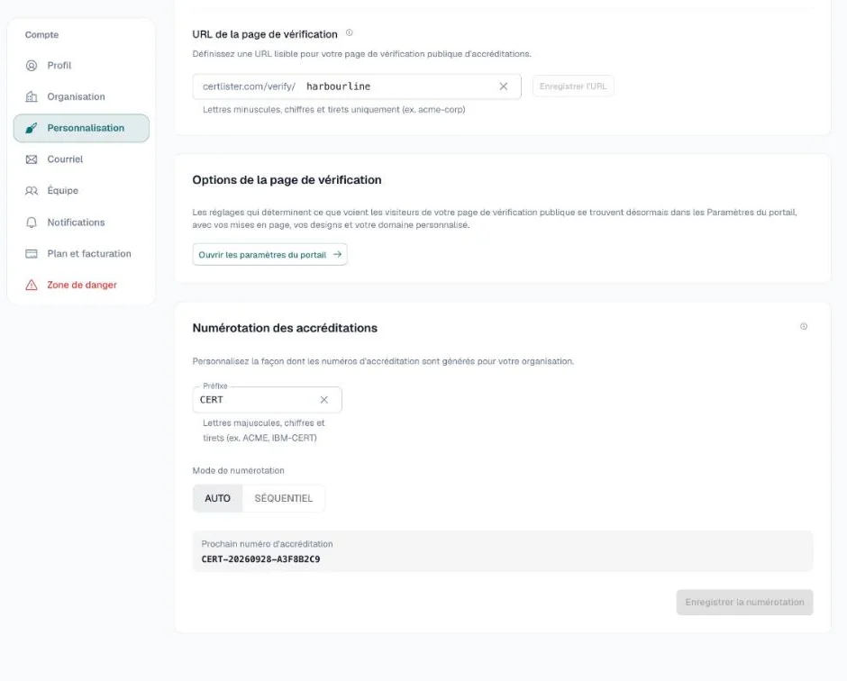Go to Zone de danger
The width and height of the screenshot is (847, 681).
[82, 286]
